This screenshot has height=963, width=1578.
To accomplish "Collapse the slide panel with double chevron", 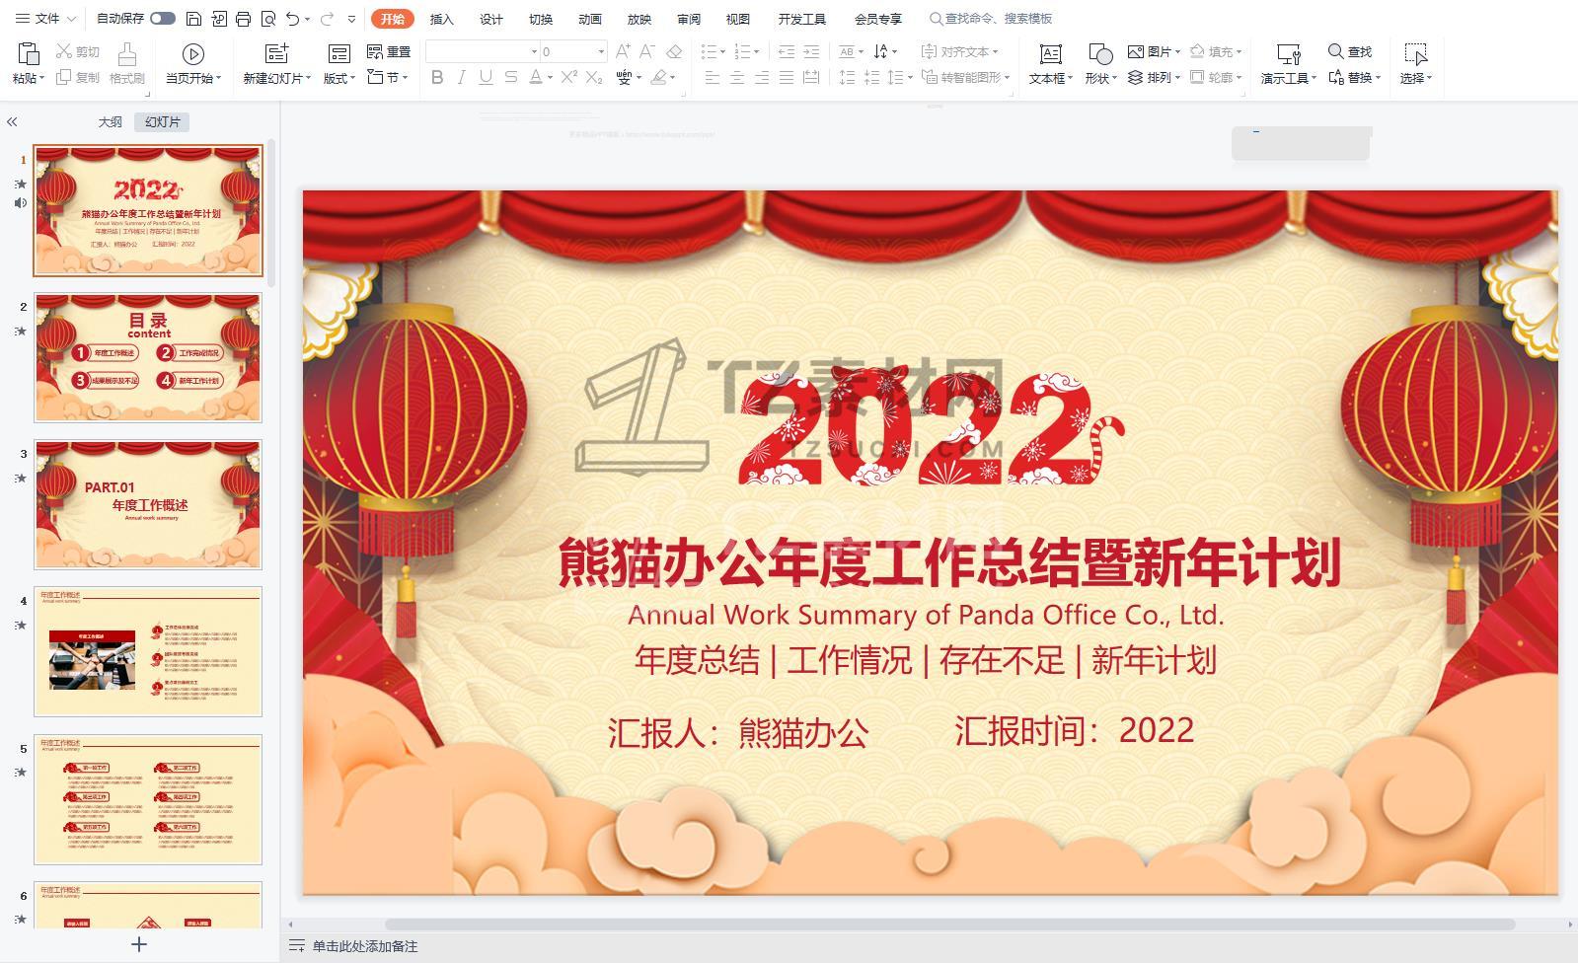I will pyautogui.click(x=12, y=122).
